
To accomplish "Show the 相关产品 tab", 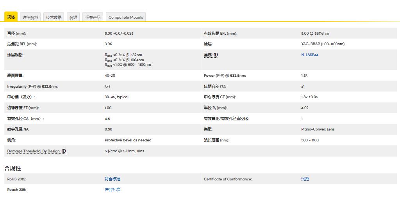I will pyautogui.click(x=93, y=17).
